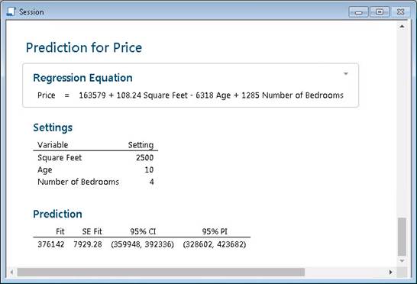Select the Prediction for Price heading
417x284 pixels.
click(84, 48)
